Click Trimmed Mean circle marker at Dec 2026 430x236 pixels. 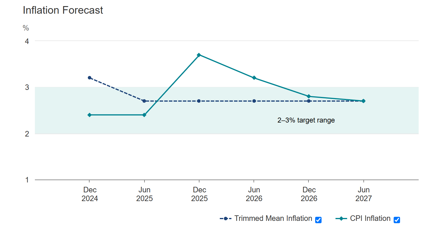pos(309,101)
